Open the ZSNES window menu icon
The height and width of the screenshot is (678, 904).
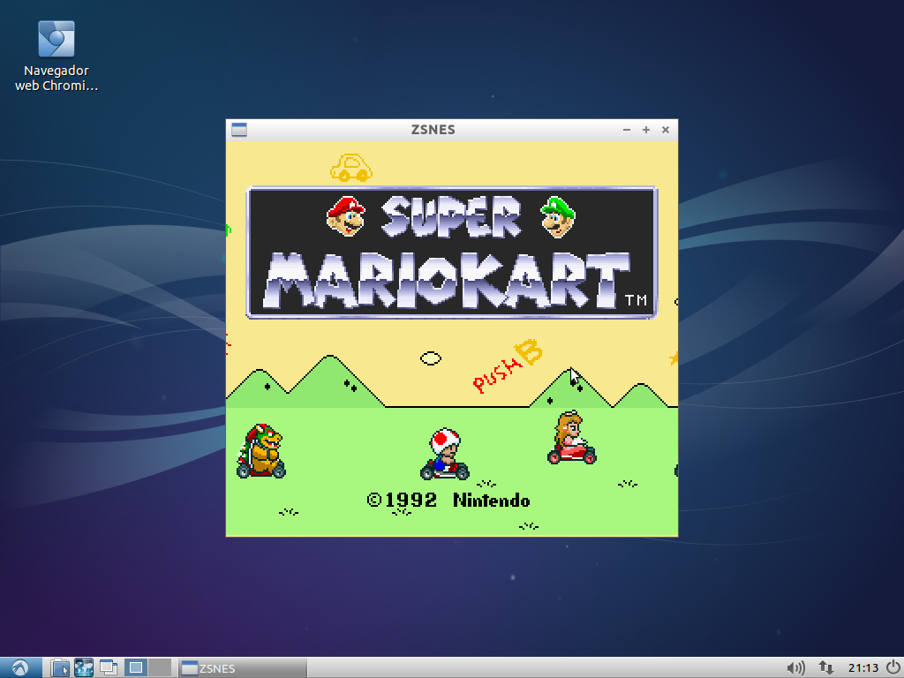point(238,130)
